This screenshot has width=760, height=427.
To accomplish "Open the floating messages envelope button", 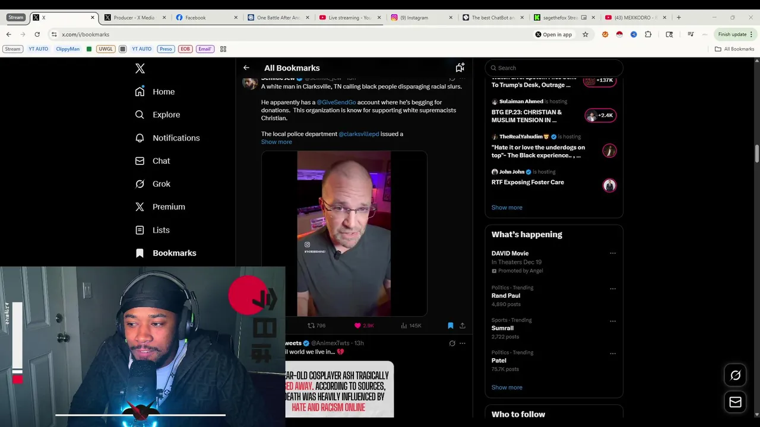I will tap(736, 403).
